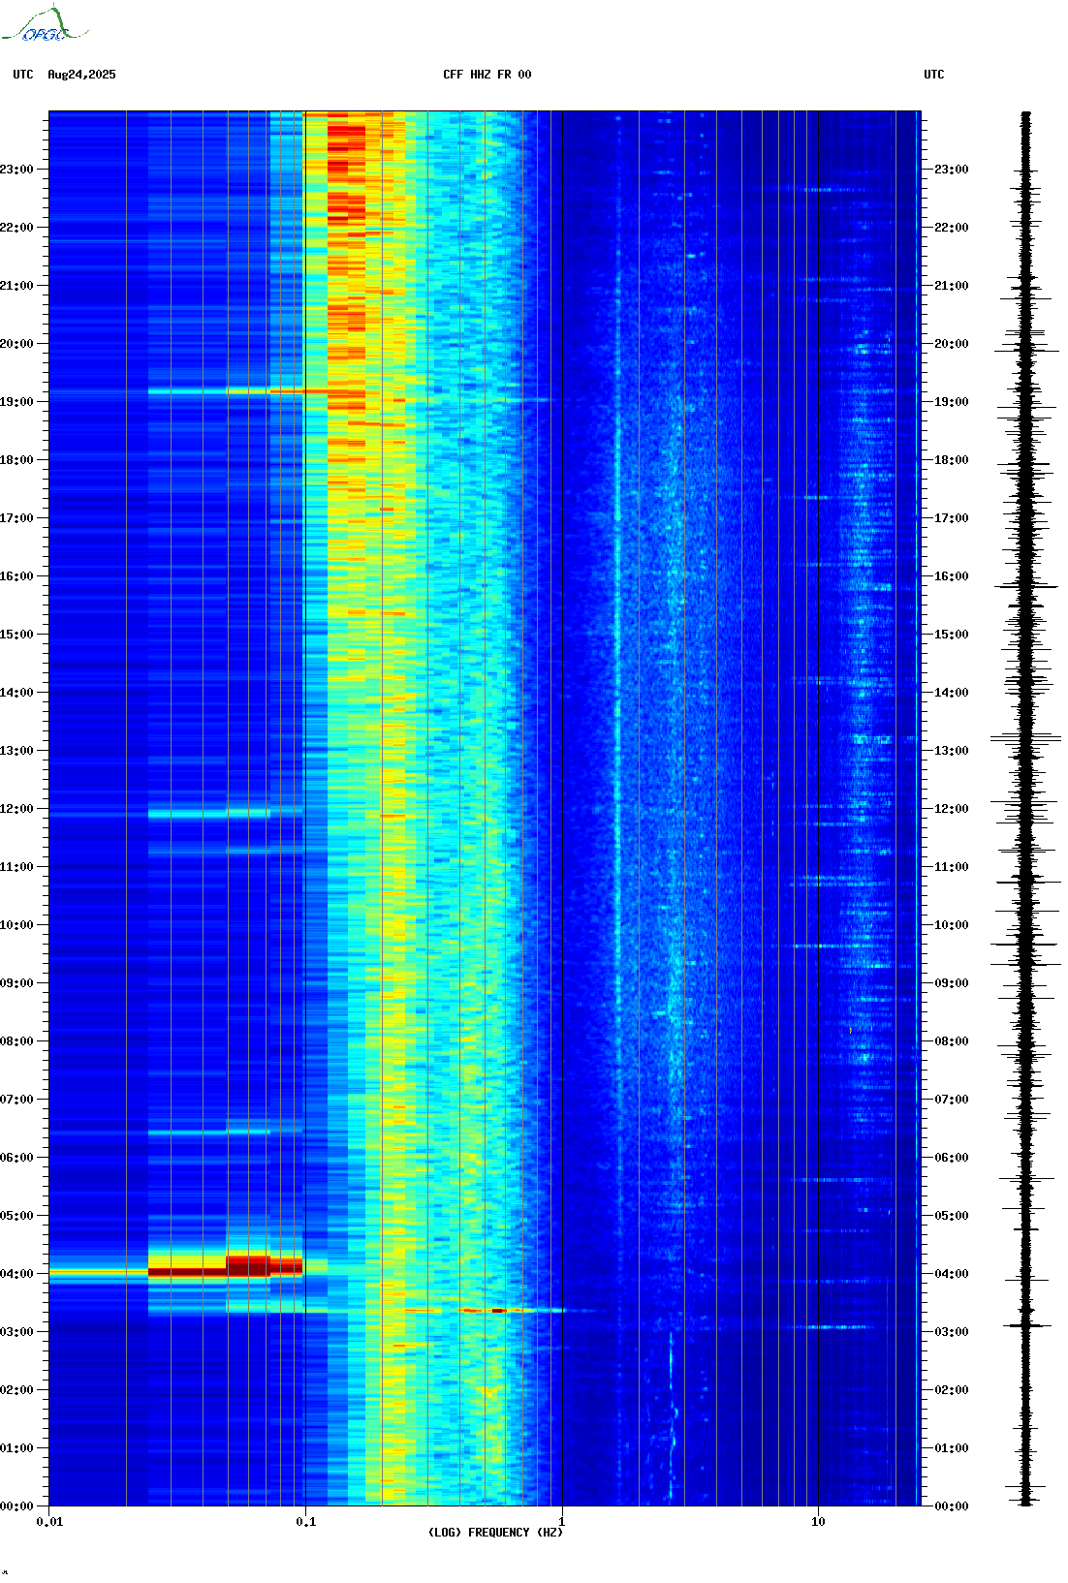
Task: Select the 0.1 frequency tick label
Action: 305,1522
